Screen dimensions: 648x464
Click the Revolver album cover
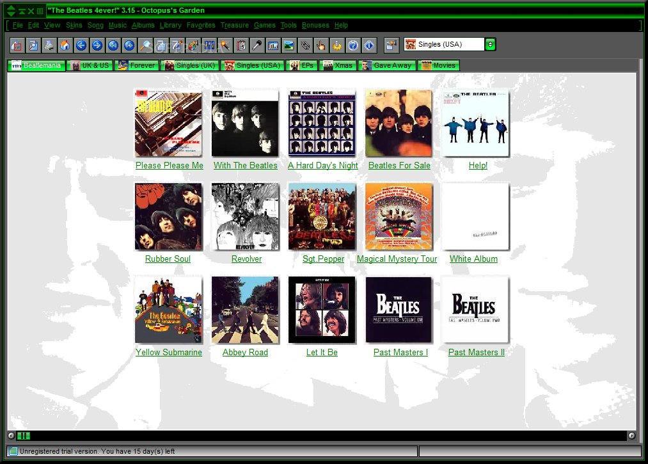[x=245, y=216]
